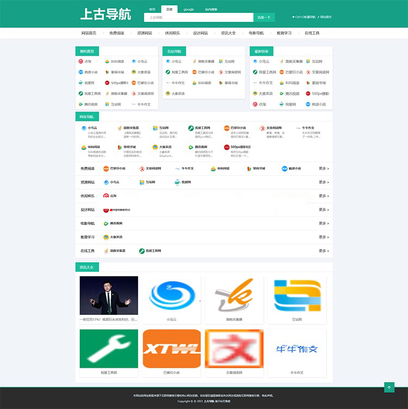Click 点淘 icon in 休闲娱乐 row
The height and width of the screenshot is (409, 408).
coord(106,196)
